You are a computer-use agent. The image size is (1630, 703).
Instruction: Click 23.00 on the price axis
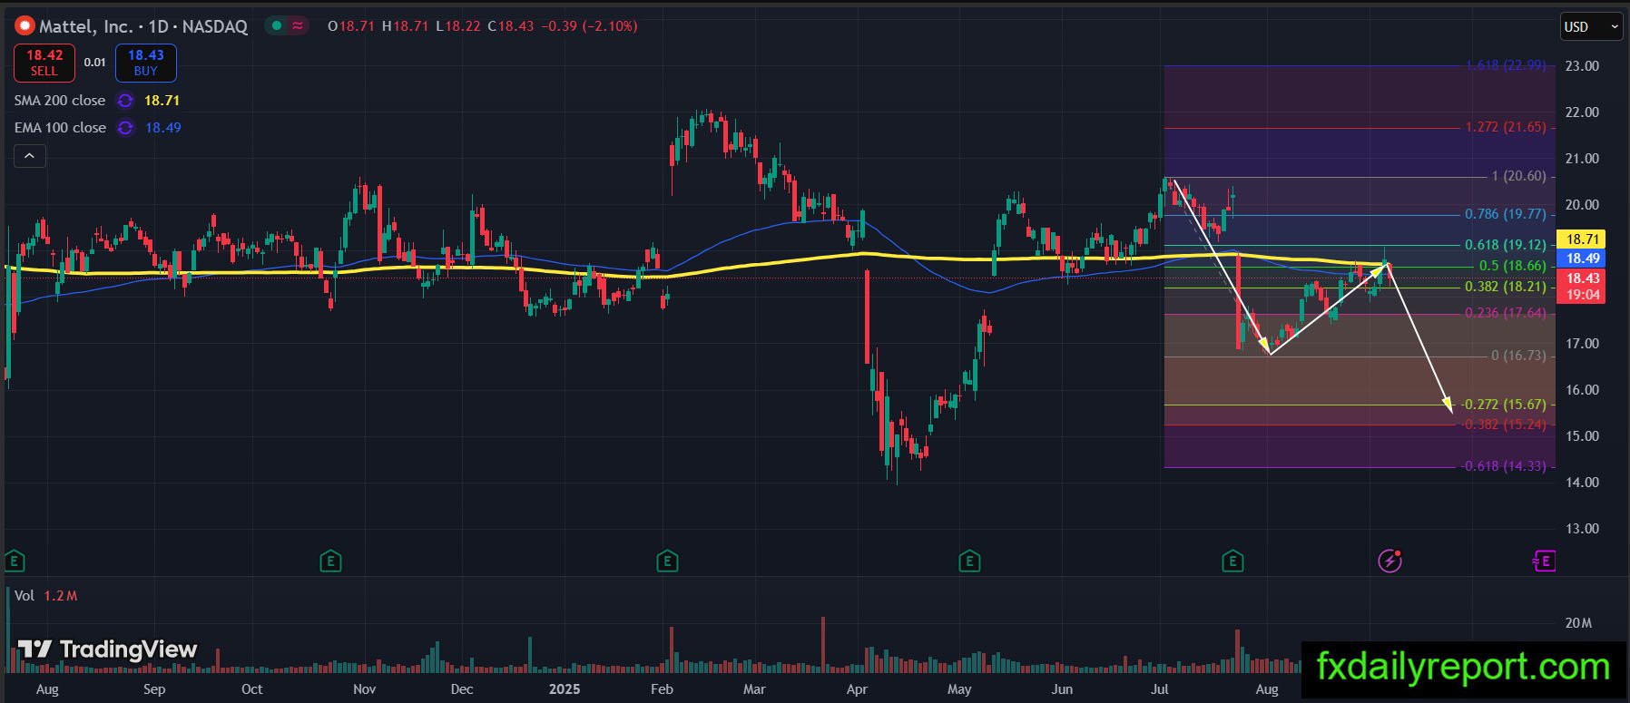coord(1582,66)
